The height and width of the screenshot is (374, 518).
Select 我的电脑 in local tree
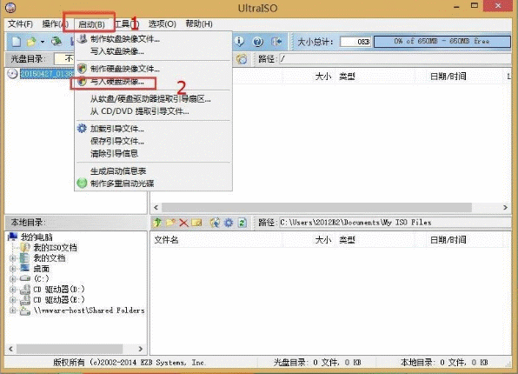pyautogui.click(x=37, y=237)
